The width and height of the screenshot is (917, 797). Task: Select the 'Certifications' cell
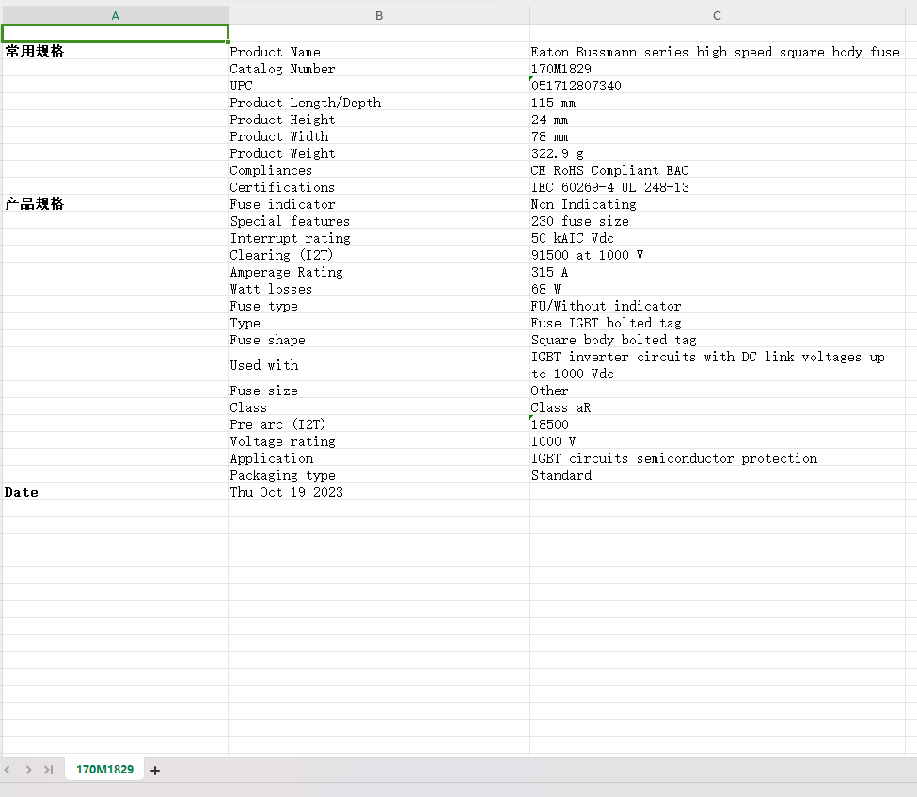point(378,187)
